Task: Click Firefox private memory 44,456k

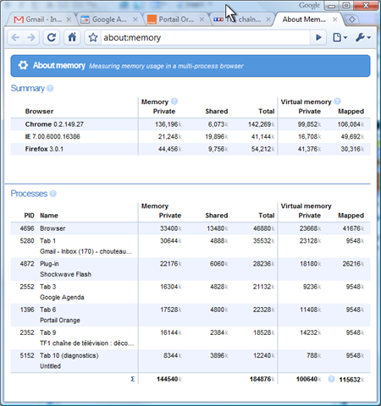Action: tap(170, 149)
